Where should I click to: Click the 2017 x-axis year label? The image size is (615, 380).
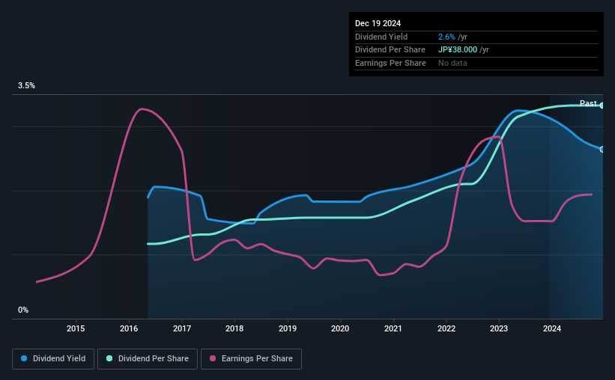pyautogui.click(x=182, y=328)
